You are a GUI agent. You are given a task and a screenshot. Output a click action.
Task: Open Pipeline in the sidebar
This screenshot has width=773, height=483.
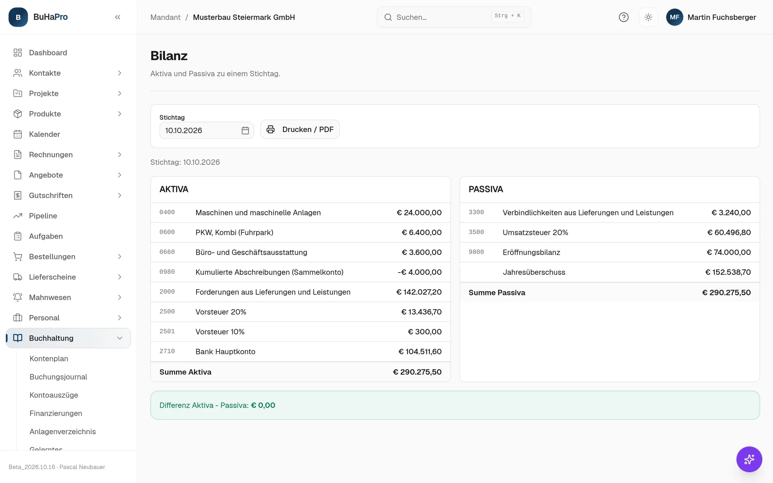pos(68,216)
